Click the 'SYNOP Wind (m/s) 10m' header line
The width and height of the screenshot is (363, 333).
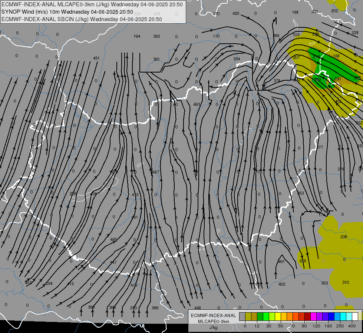tap(67, 12)
